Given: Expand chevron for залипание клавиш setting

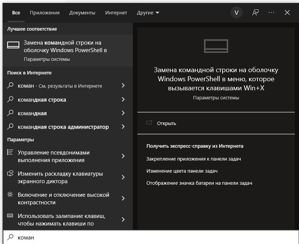Looking at the screenshot, I should 123,219.
